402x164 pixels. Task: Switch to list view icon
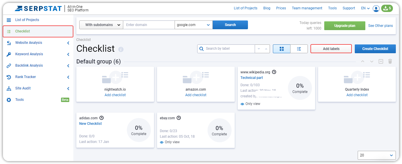click(299, 49)
